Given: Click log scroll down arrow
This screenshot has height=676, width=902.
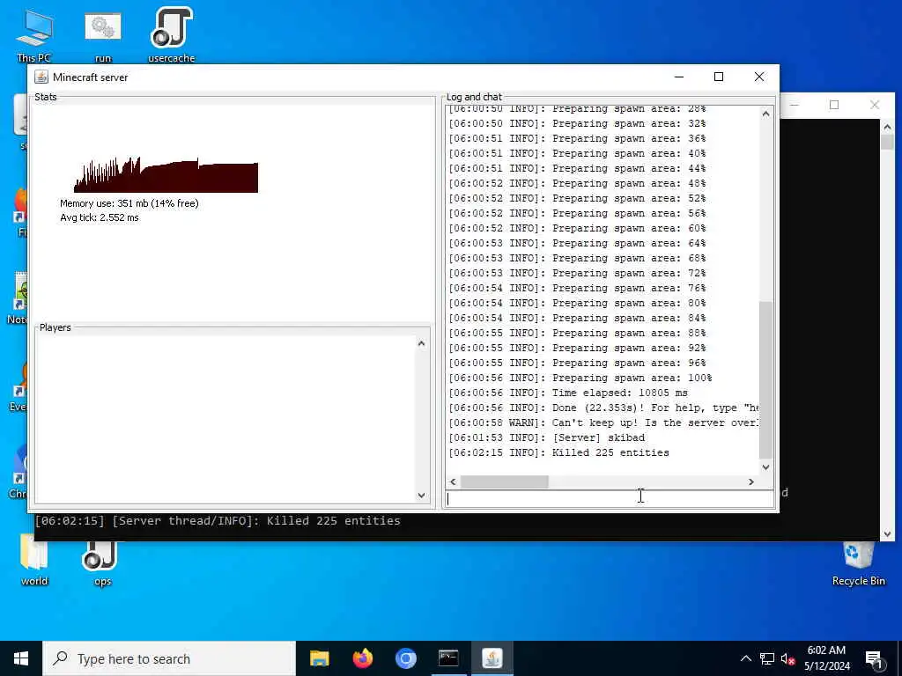Looking at the screenshot, I should (x=765, y=467).
